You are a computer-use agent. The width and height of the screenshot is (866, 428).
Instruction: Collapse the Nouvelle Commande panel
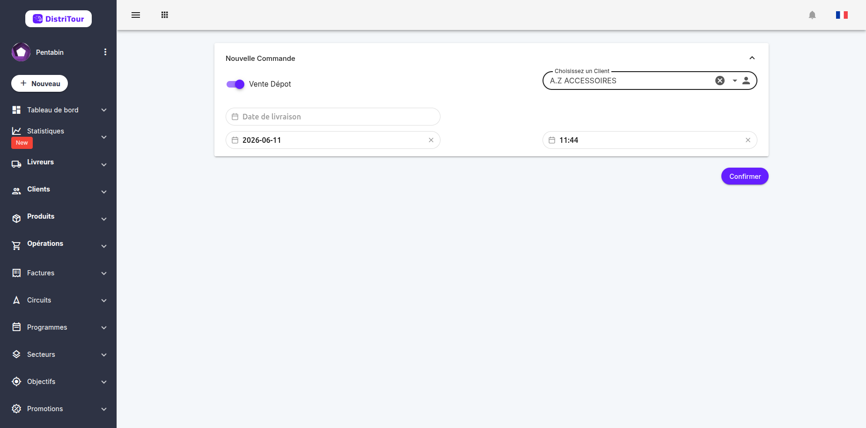[x=752, y=58]
